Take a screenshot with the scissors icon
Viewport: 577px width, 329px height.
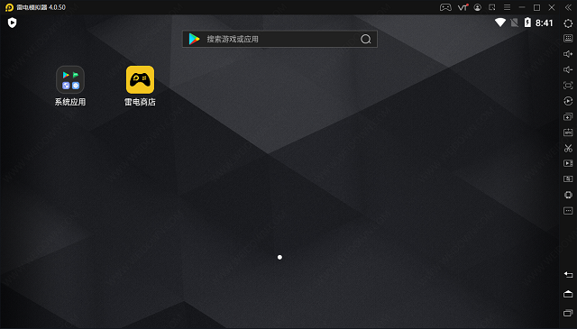pos(568,148)
